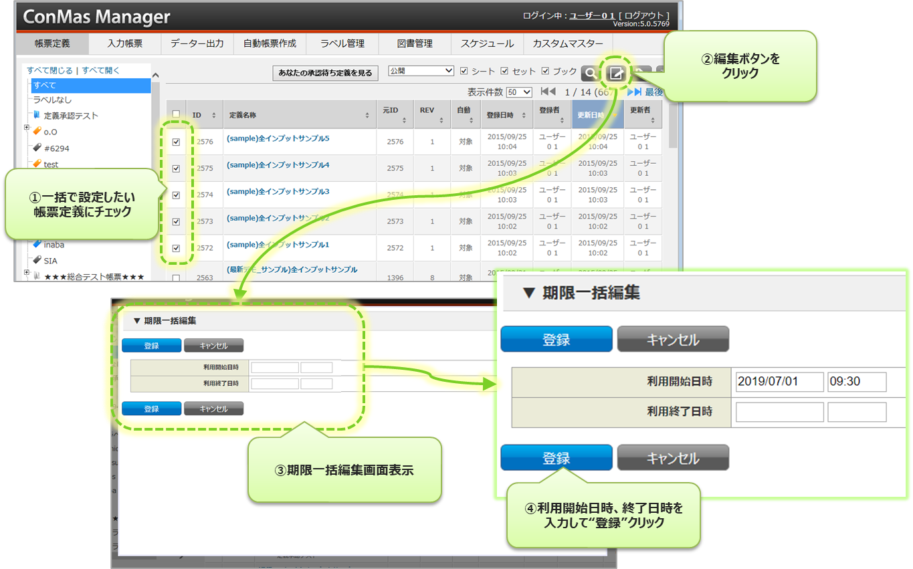This screenshot has width=913, height=569.
Task: Toggle the シート checkbox filter
Action: click(x=464, y=71)
